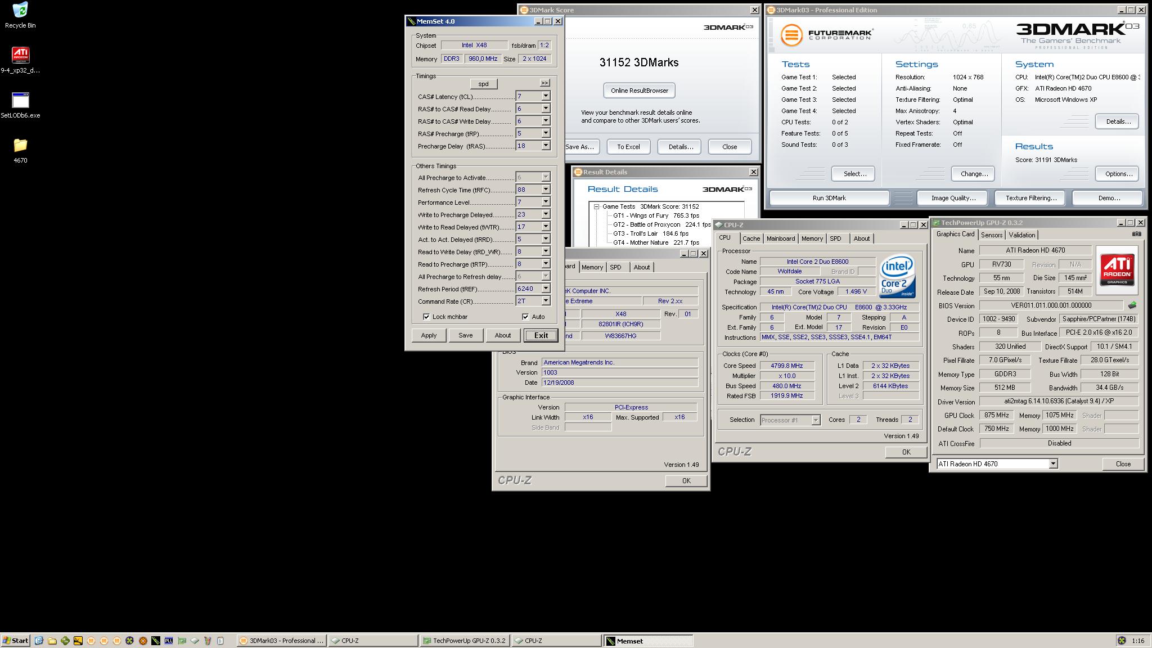The width and height of the screenshot is (1152, 648).
Task: Click the Core Speed 4799.8 MHz field
Action: click(x=787, y=366)
